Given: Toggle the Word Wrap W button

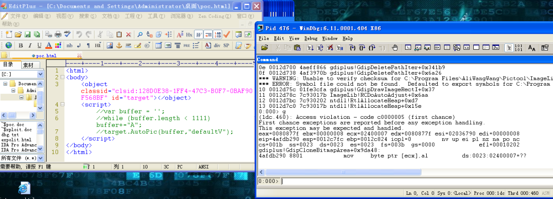Looking at the screenshot, I should [x=199, y=34].
